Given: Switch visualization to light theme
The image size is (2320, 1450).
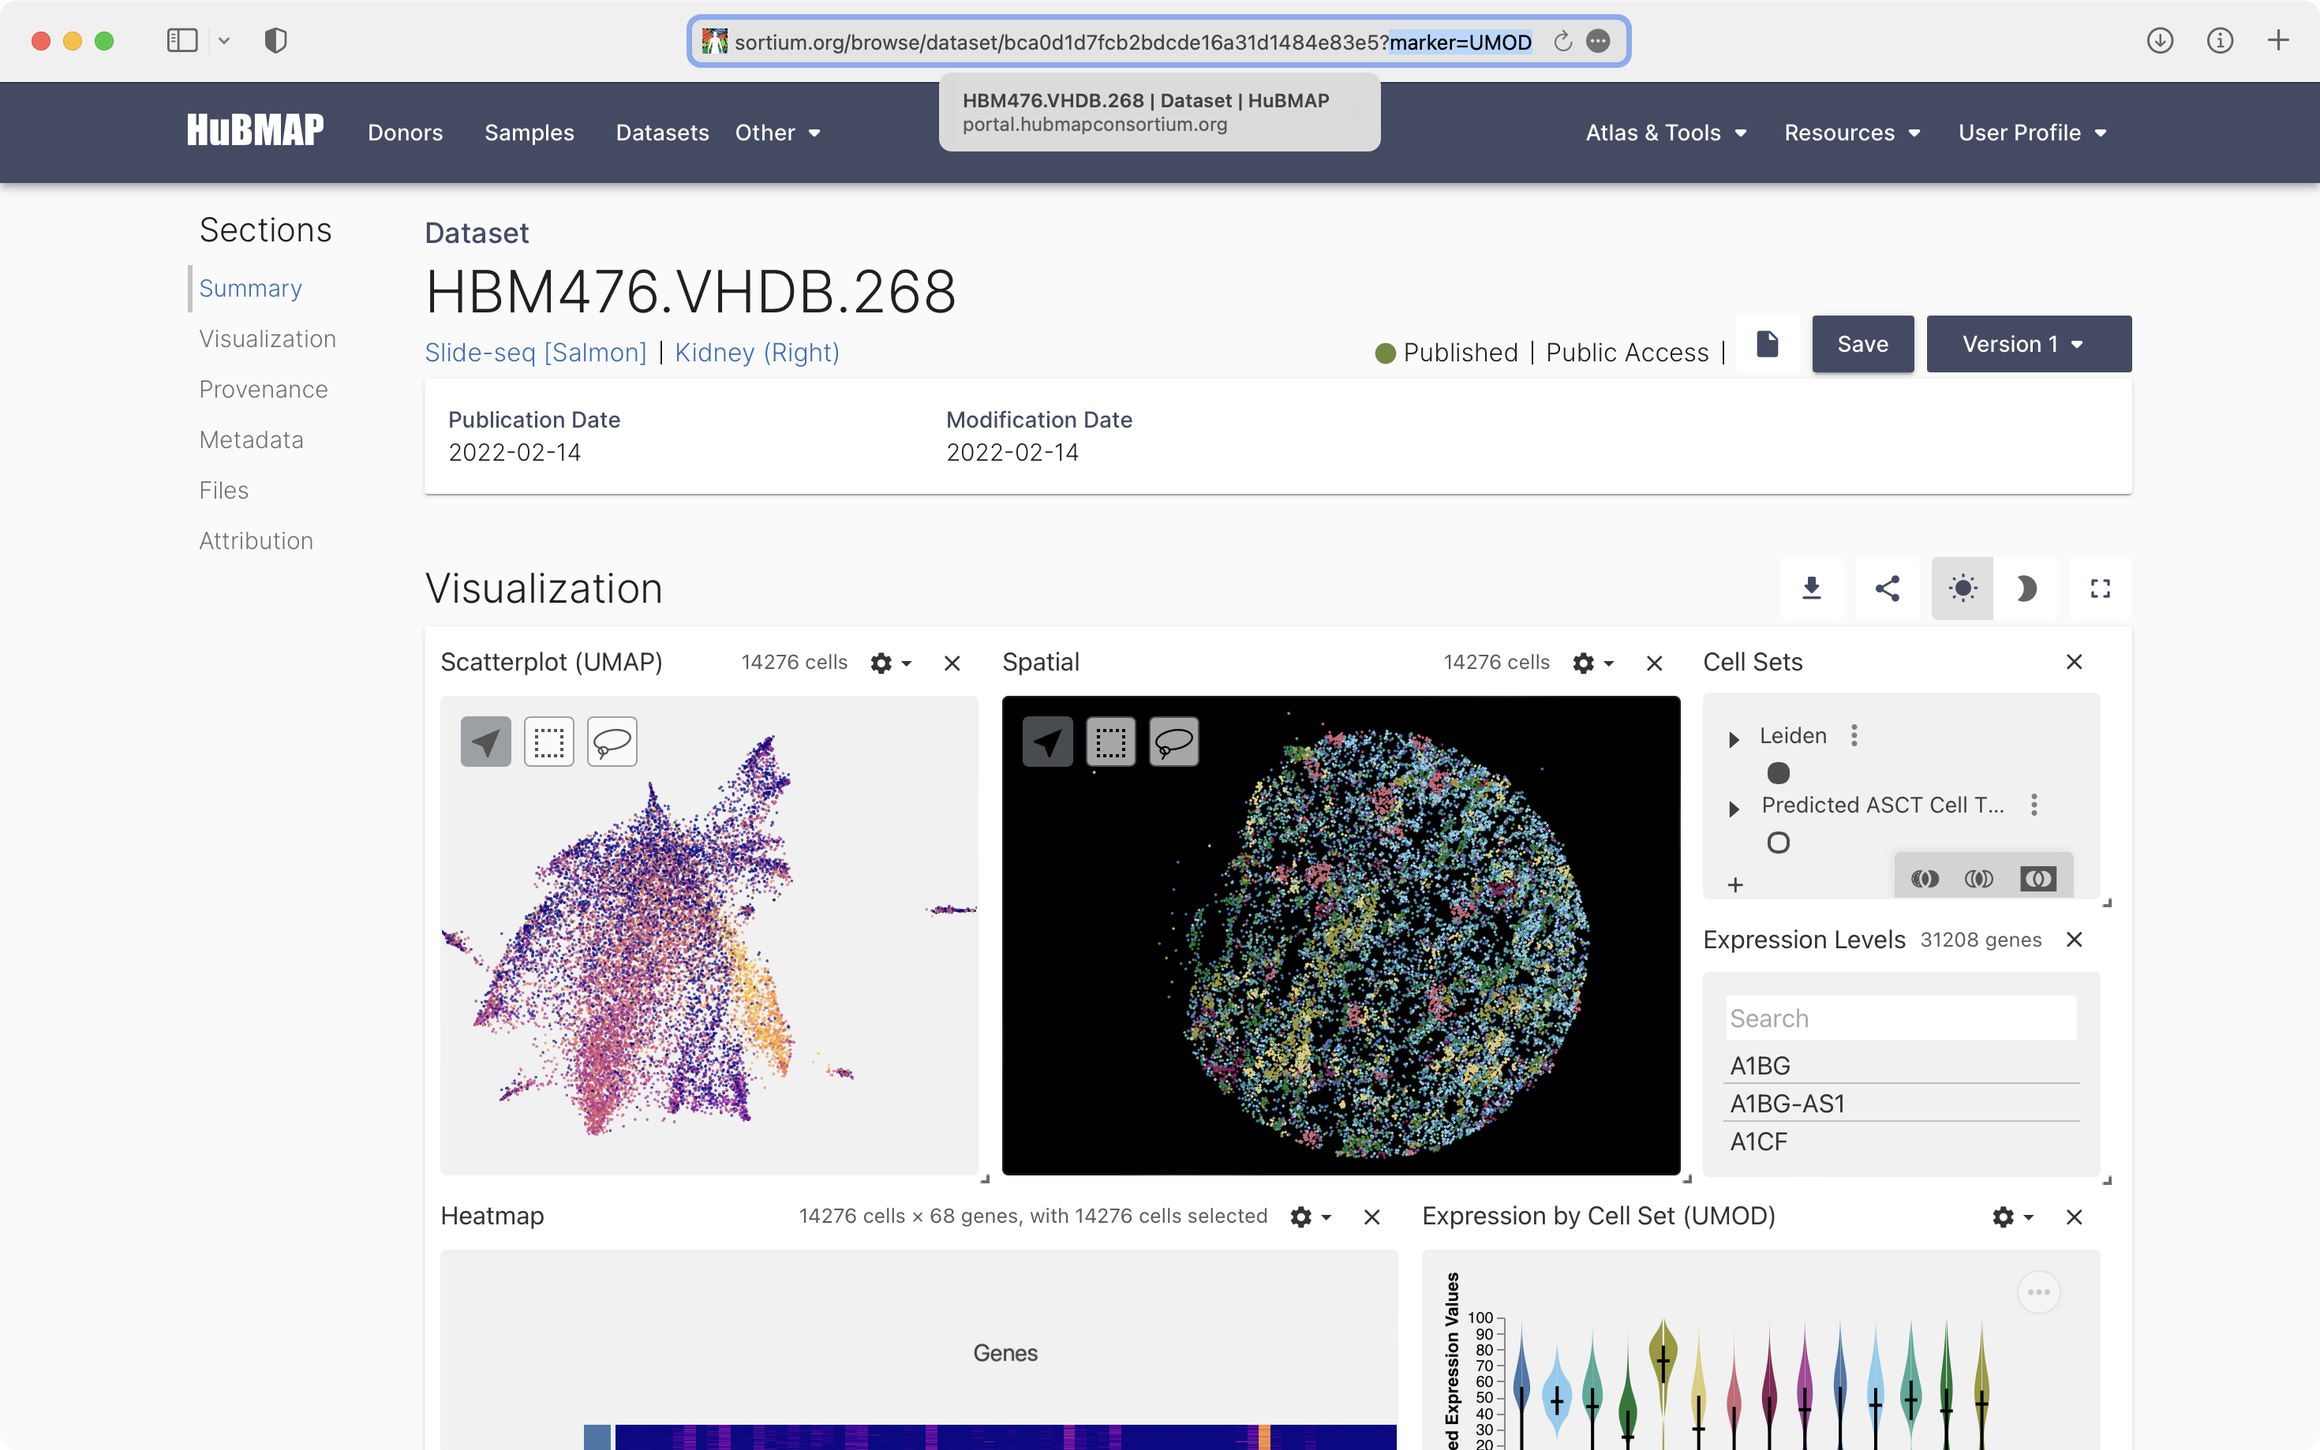Looking at the screenshot, I should click(1963, 588).
